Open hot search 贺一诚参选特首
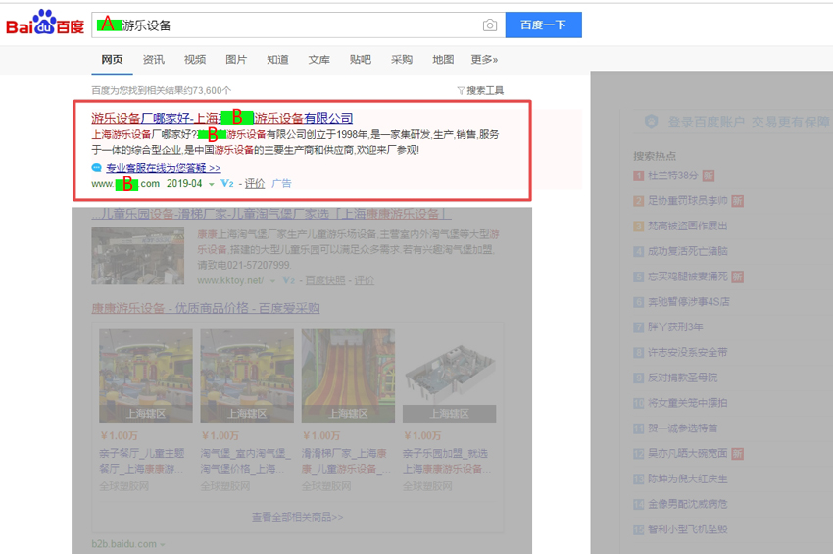Image resolution: width=833 pixels, height=554 pixels. point(683,428)
